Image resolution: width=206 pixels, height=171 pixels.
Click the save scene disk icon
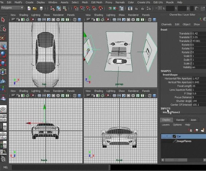point(41,9)
